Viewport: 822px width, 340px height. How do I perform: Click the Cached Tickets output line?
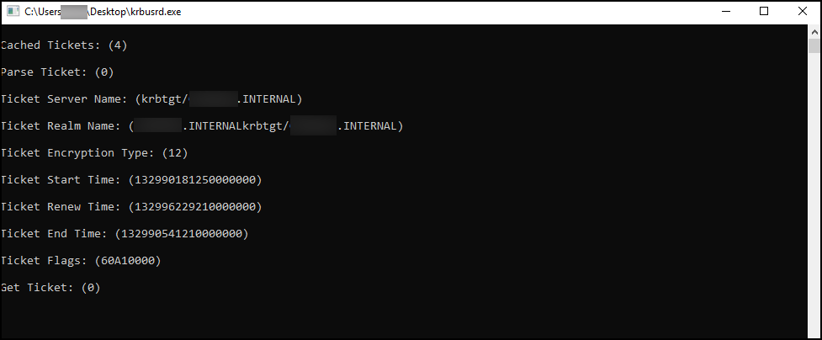(63, 45)
